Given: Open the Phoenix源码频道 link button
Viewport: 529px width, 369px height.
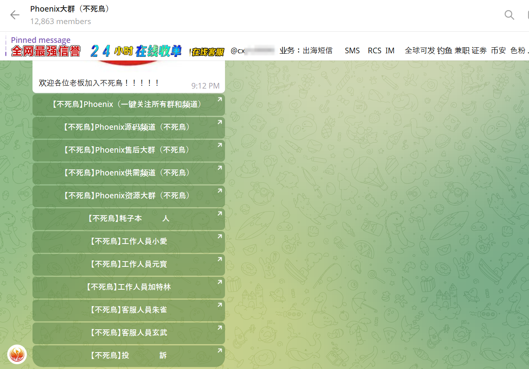Looking at the screenshot, I should 129,128.
